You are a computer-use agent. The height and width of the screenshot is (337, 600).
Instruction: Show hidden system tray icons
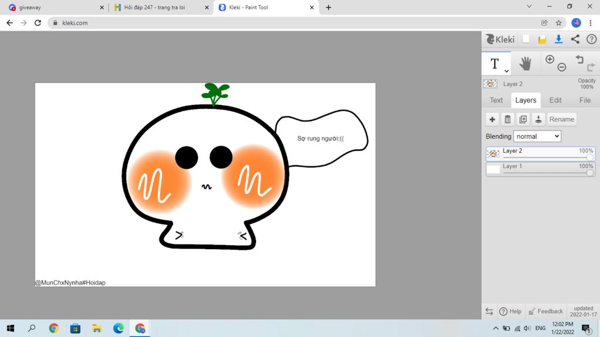click(496, 328)
